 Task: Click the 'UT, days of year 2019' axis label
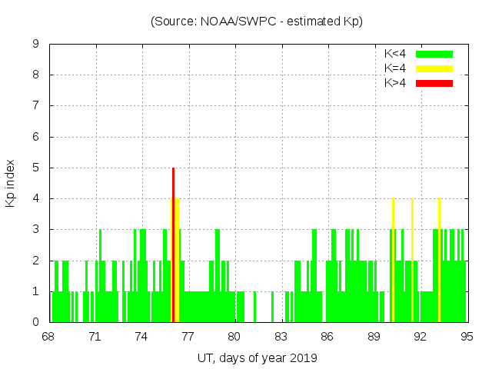(257, 357)
